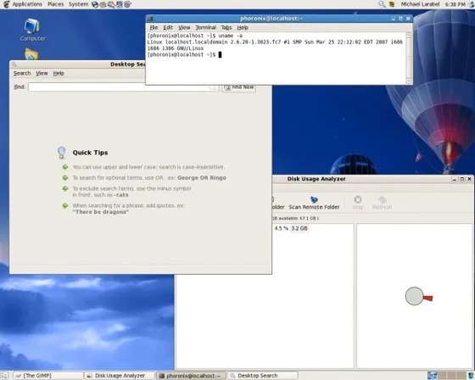Click the terminal scrollbar up arrow
Viewport: 475px width, 380px height.
pos(408,35)
